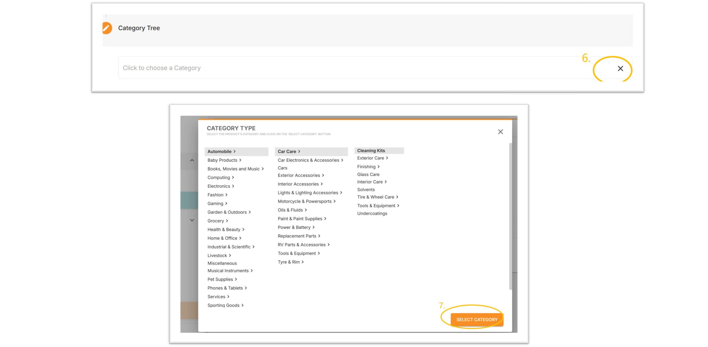Image resolution: width=708 pixels, height=347 pixels.
Task: Close the Category Type dialog
Action: (500, 132)
